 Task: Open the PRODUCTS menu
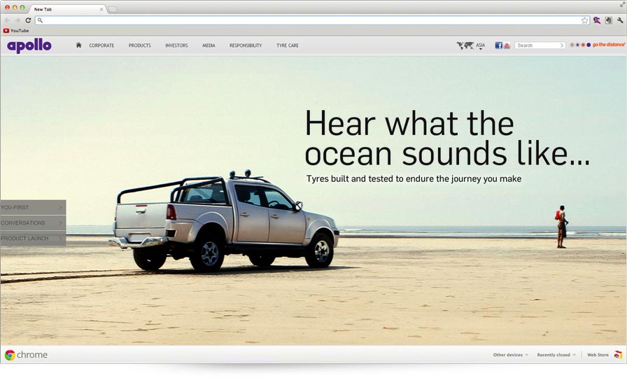click(x=139, y=45)
